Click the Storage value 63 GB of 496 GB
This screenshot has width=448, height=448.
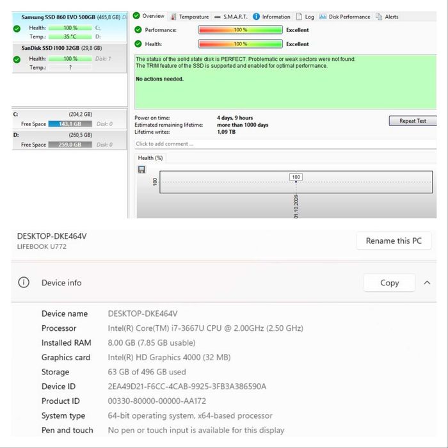(147, 372)
